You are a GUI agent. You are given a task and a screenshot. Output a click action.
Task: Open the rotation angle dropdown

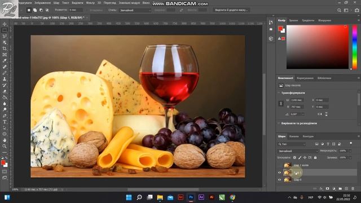[303, 114]
